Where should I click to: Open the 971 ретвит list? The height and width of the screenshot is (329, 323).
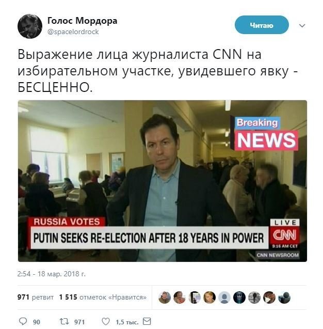coord(36,297)
